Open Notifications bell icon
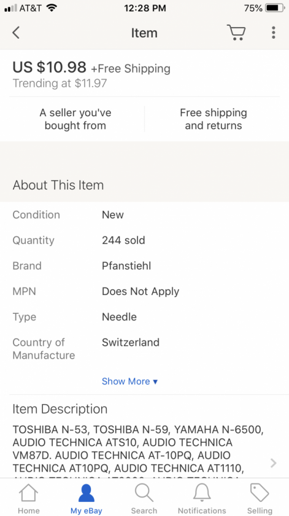The width and height of the screenshot is (289, 516). pos(202,493)
